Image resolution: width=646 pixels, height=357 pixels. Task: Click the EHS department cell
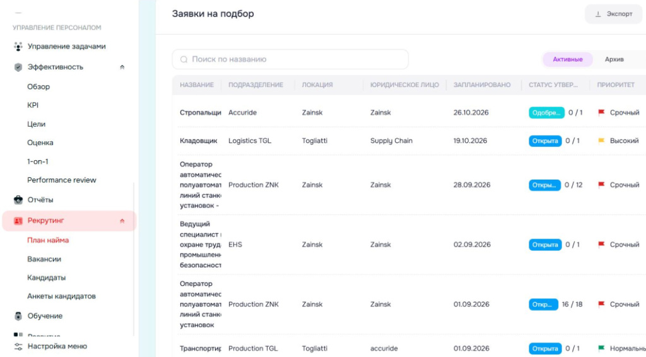pyautogui.click(x=235, y=245)
